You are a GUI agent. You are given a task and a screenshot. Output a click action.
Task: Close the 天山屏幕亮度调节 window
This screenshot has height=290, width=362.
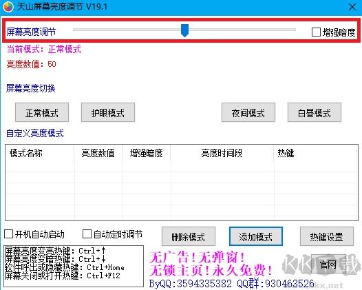352,7
